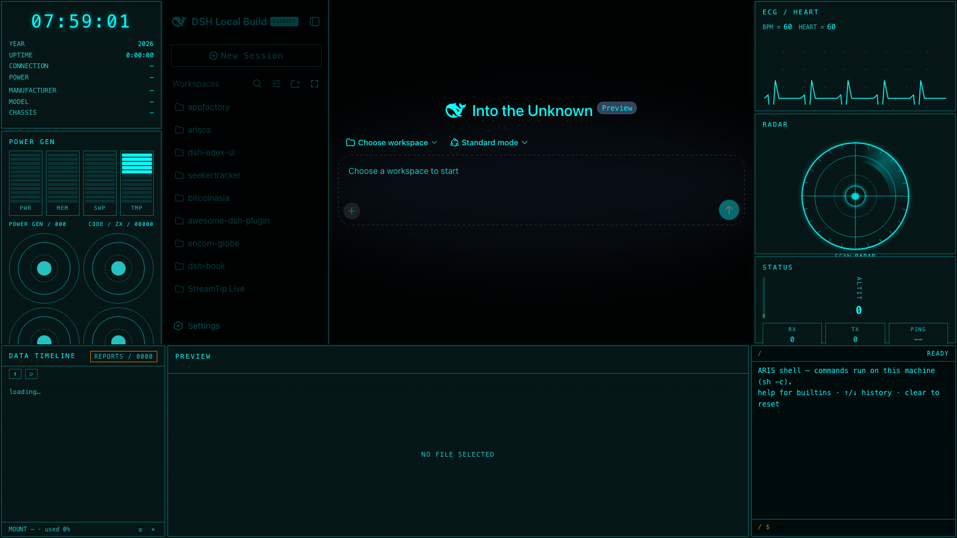
Task: Open the dsh-book workspace
Action: click(246, 266)
